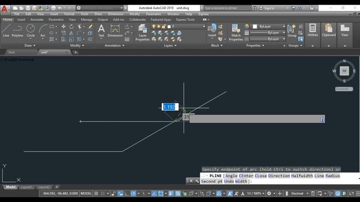Select the Dimension tool

[115, 31]
